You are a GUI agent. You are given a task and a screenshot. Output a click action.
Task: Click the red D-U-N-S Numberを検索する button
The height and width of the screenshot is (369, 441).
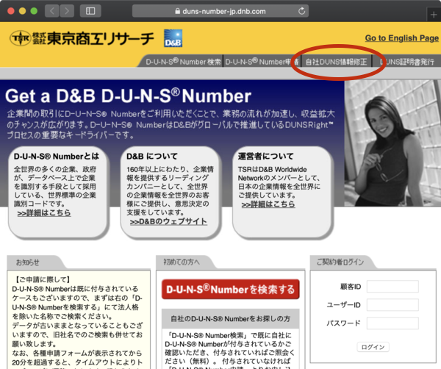(x=230, y=289)
